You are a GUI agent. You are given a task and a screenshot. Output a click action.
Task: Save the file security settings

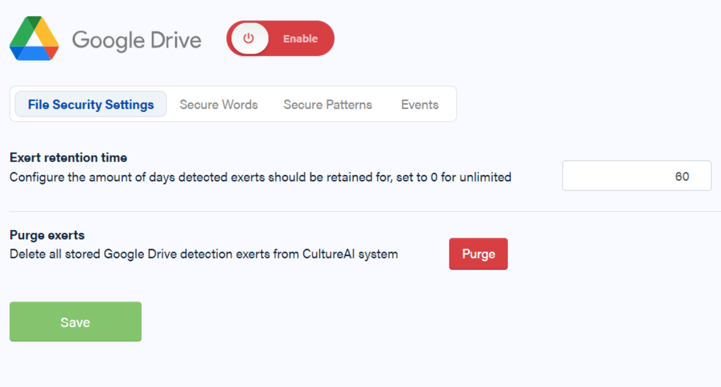[75, 321]
